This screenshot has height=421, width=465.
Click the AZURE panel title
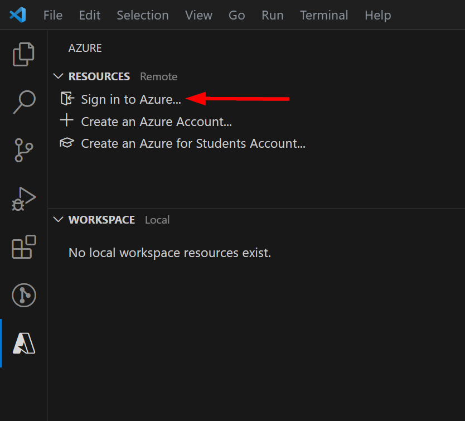coord(85,48)
